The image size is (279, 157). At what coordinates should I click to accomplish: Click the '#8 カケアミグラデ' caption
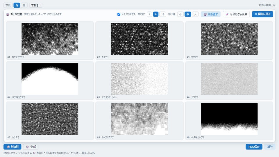coord(105,138)
